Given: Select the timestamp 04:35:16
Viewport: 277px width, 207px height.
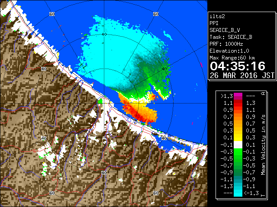Looking at the screenshot, I should pos(238,66).
